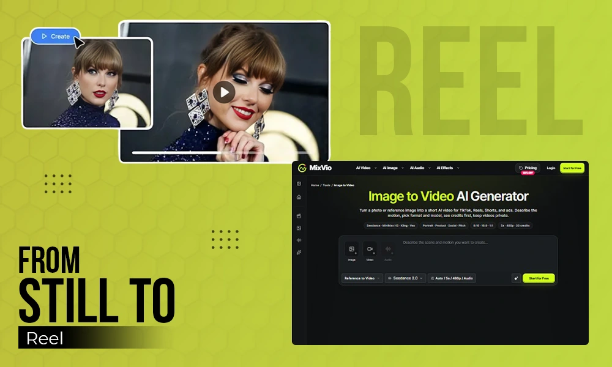612x367 pixels.
Task: Click the AI prompt enhance sparkle icon
Action: 515,278
